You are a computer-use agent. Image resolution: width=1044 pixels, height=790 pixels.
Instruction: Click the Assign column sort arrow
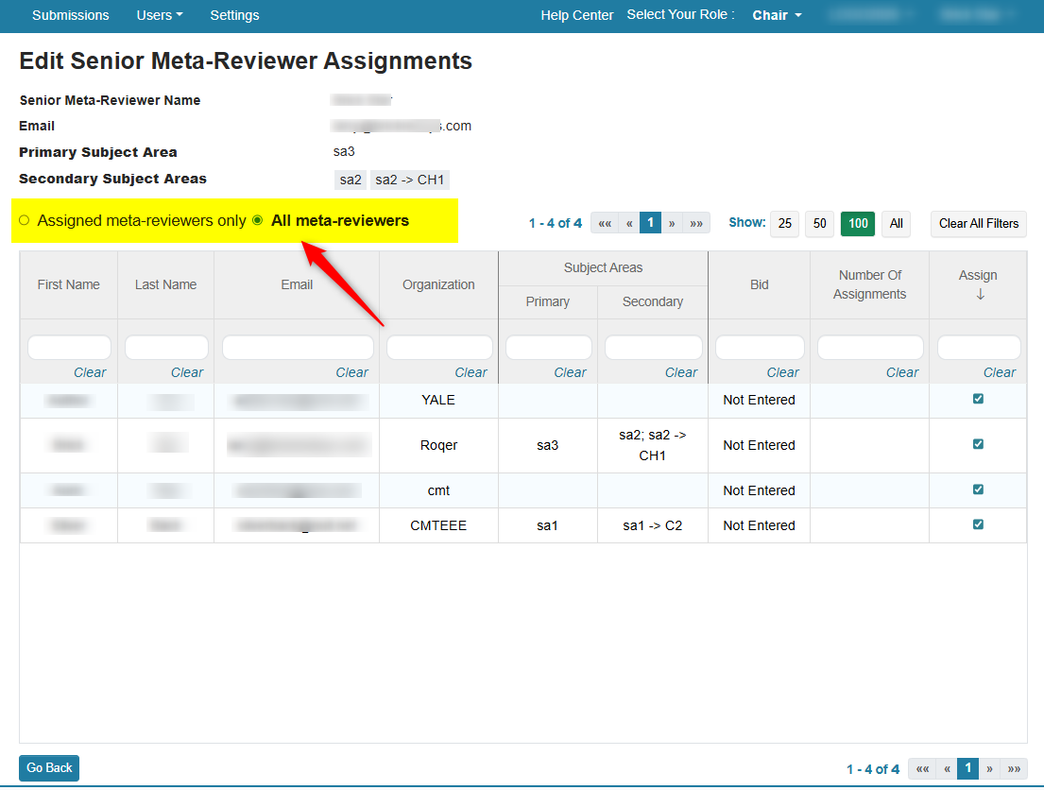coord(980,295)
